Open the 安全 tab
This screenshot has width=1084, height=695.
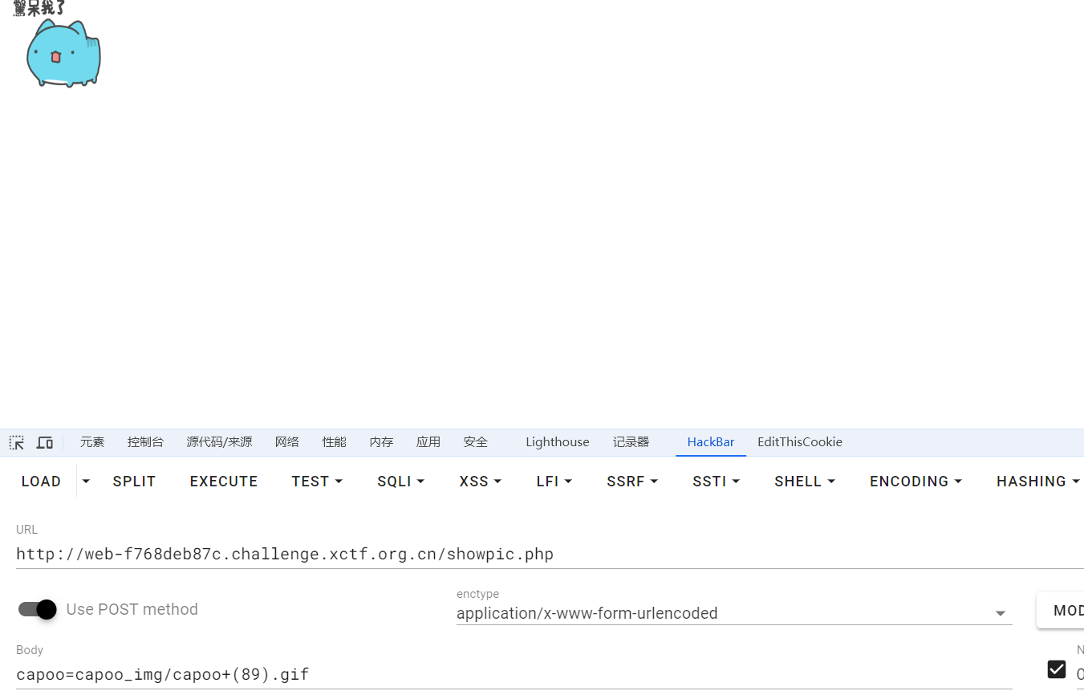tap(475, 442)
